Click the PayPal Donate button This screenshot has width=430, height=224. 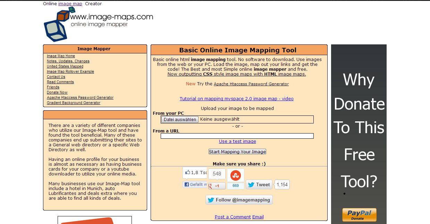click(359, 215)
